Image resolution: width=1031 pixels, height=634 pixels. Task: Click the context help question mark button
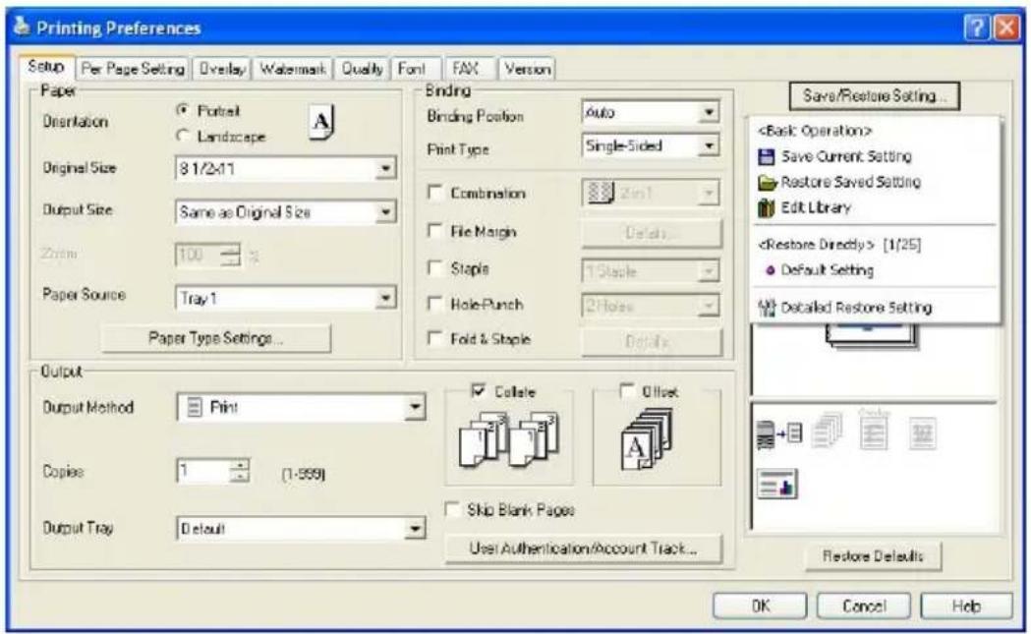(x=976, y=28)
